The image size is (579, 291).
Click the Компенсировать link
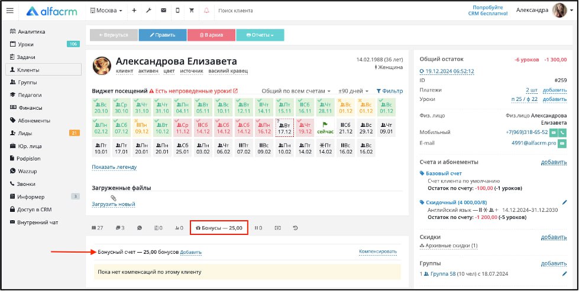pyautogui.click(x=377, y=252)
